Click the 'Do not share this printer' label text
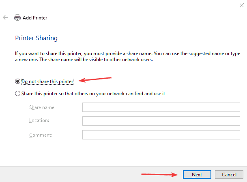 47,81
